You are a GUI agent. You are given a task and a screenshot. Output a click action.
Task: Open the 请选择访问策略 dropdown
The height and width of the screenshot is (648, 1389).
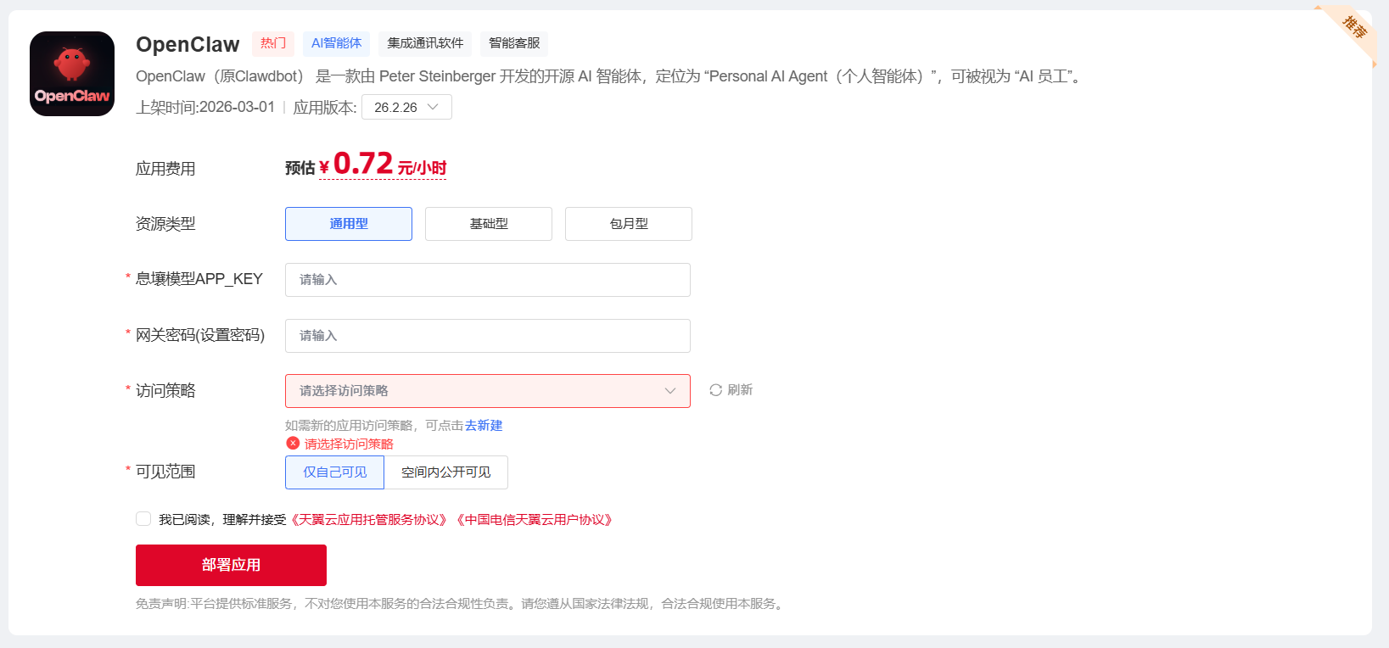[488, 391]
